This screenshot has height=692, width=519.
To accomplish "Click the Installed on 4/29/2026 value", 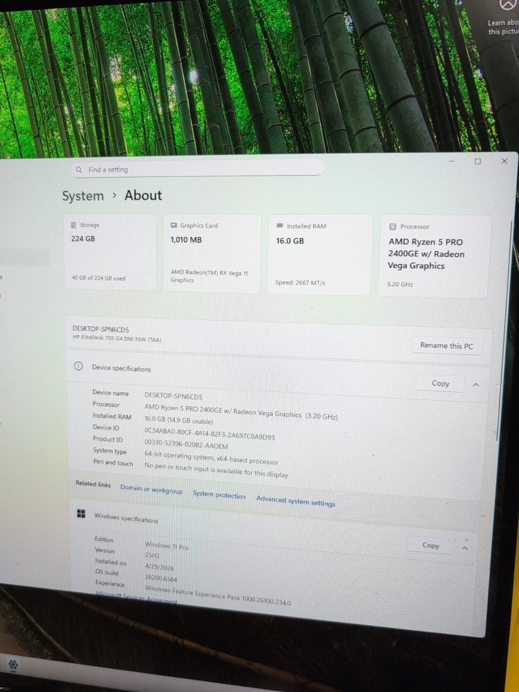I will [x=159, y=567].
